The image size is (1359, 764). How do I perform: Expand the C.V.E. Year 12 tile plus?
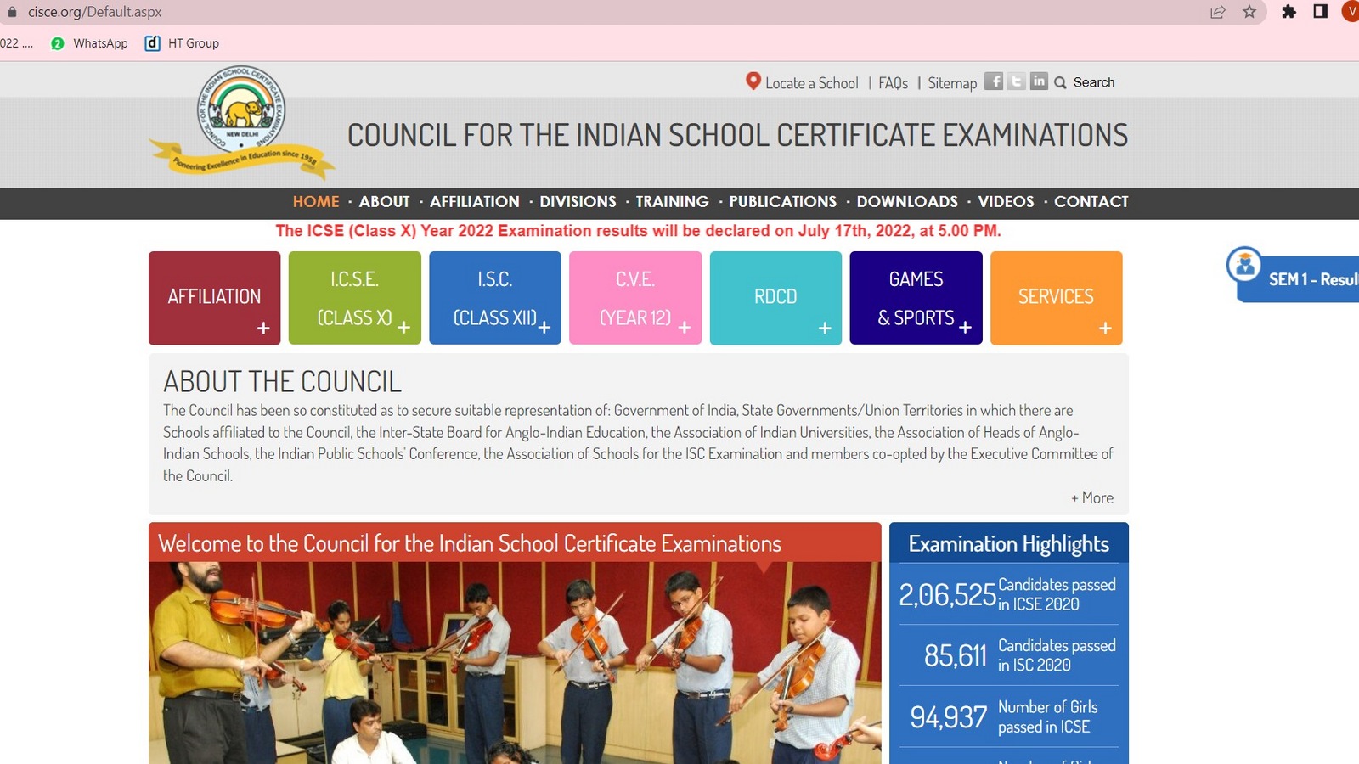(685, 328)
